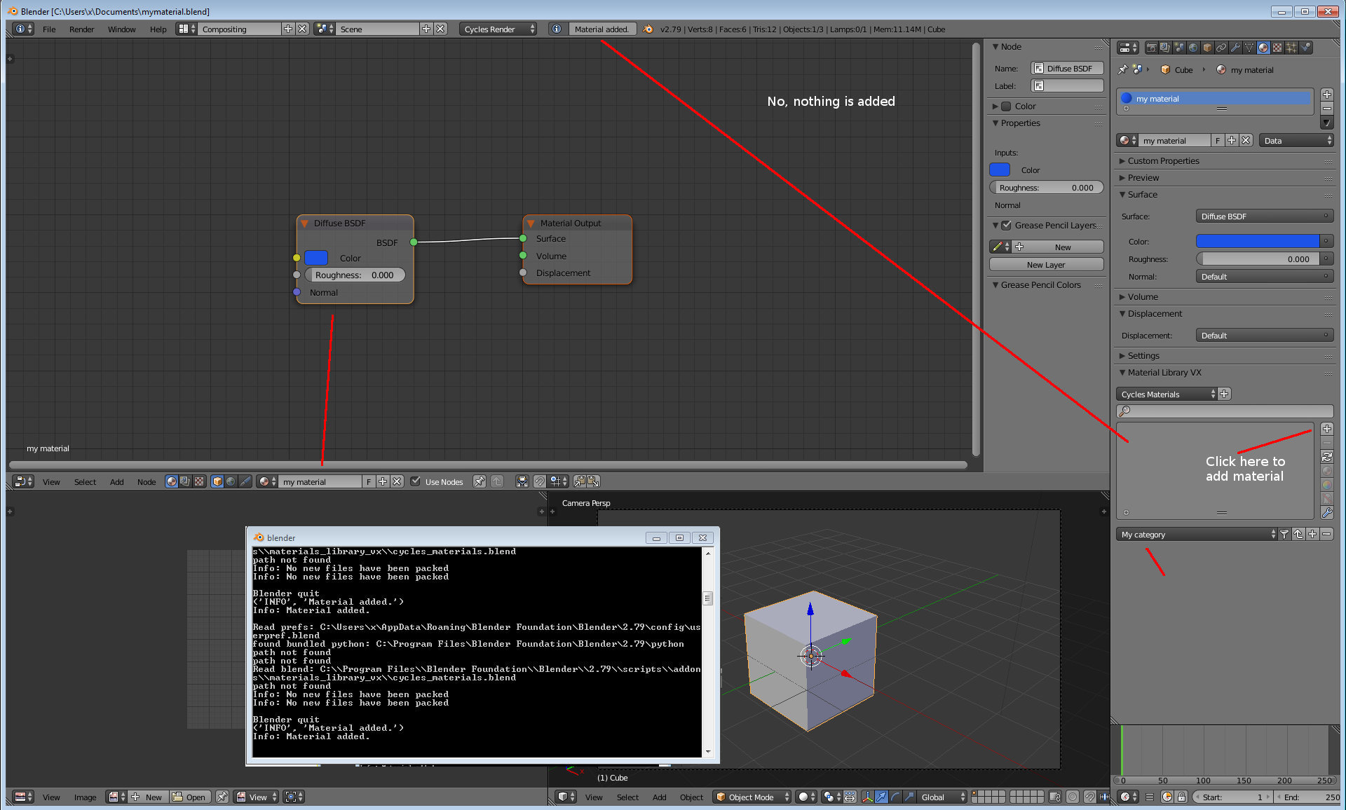Open the Cycles Render engine dropdown
Screen dimensions: 1346x810
(498, 29)
